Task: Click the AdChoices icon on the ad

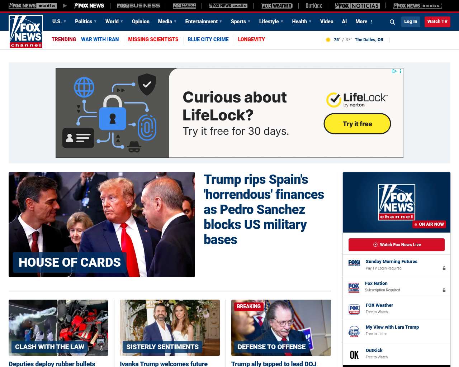Action: [x=394, y=71]
